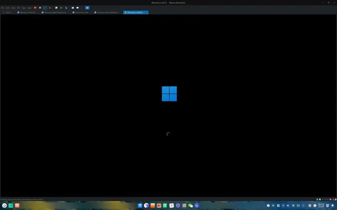
Task: Open the trash in the dock
Action: 328,205
